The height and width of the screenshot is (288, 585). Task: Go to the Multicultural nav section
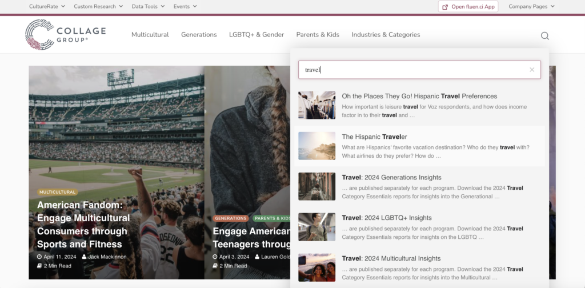[x=150, y=35]
